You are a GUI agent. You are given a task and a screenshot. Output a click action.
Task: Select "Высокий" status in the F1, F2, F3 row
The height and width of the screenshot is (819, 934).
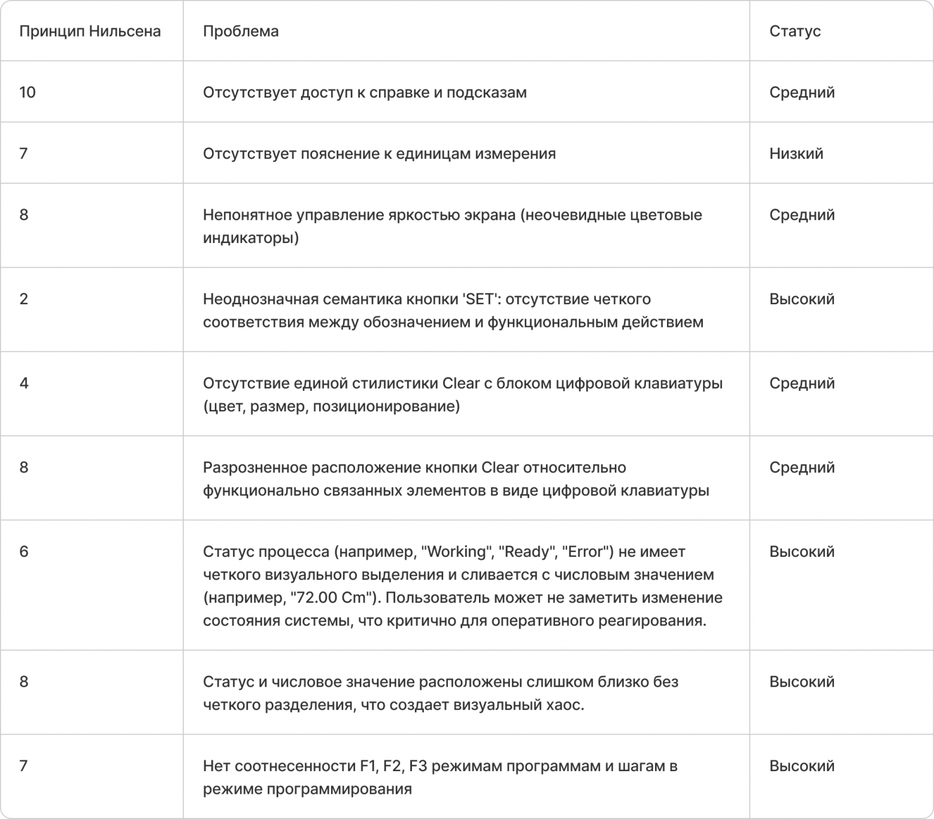point(802,766)
